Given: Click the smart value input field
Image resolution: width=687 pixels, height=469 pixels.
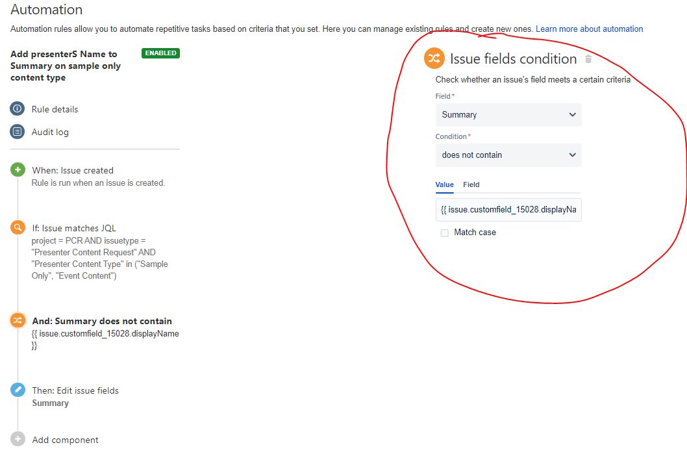Looking at the screenshot, I should 508,209.
